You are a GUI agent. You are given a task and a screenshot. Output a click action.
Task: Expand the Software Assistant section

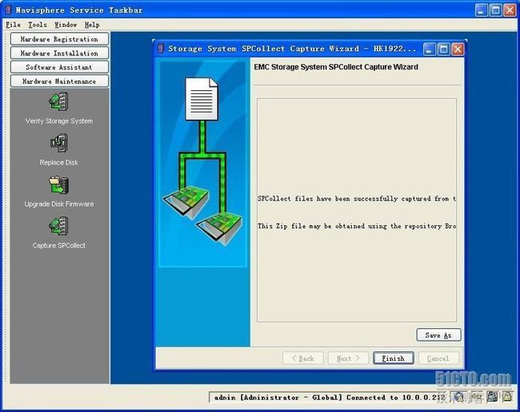(59, 67)
